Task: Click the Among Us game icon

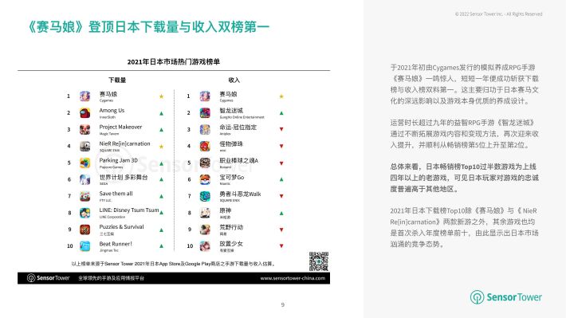Action: 85,113
